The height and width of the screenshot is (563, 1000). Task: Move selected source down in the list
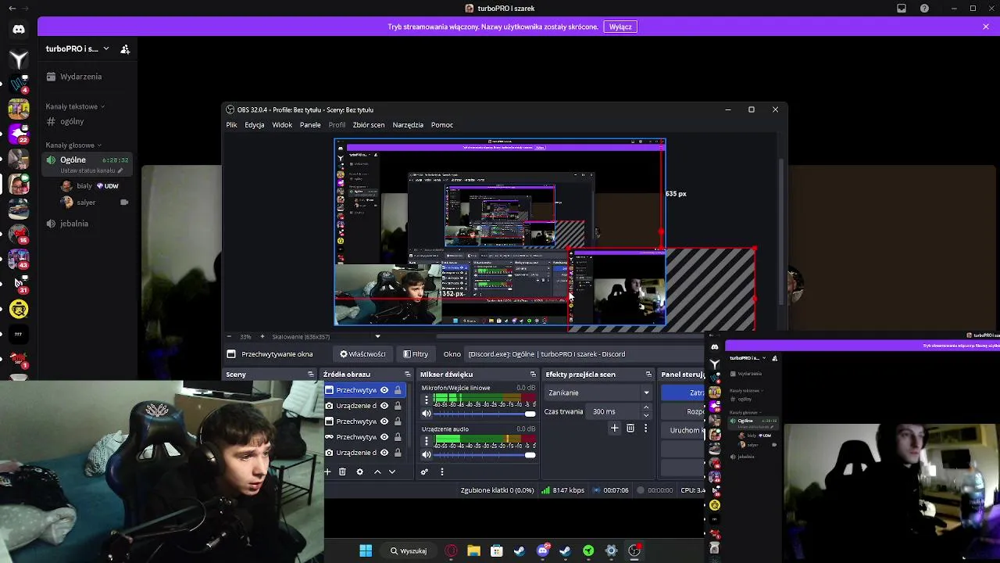392,472
